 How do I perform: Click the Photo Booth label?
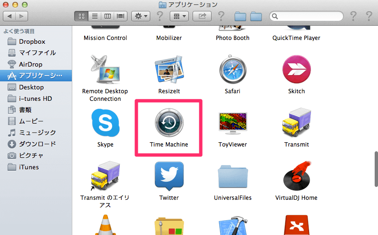click(233, 38)
